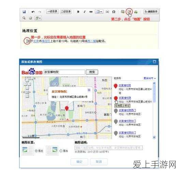The image size is (176, 171).
Task: Zoom in the map with the plus button
Action: click(x=27, y=92)
